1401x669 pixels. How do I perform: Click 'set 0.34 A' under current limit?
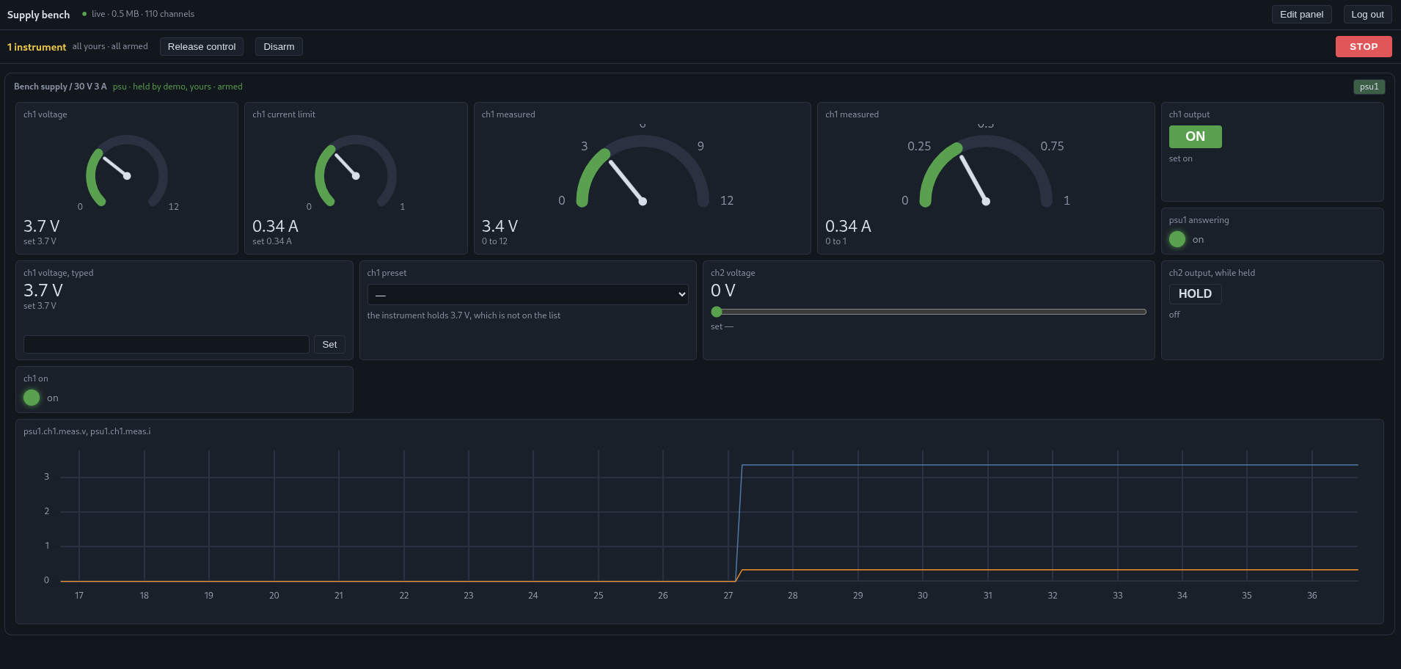pyautogui.click(x=272, y=241)
